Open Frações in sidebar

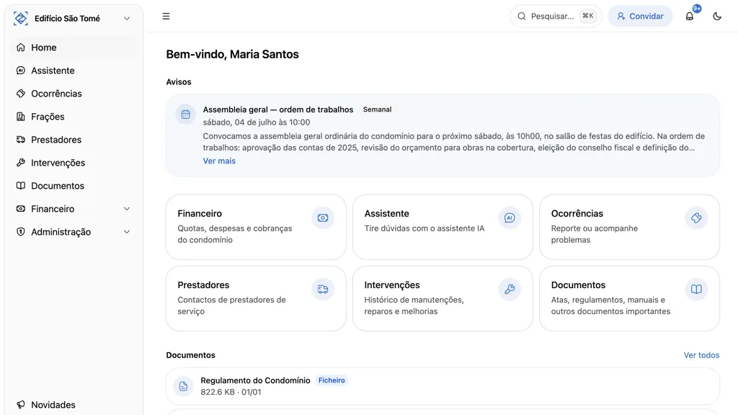tap(74, 117)
